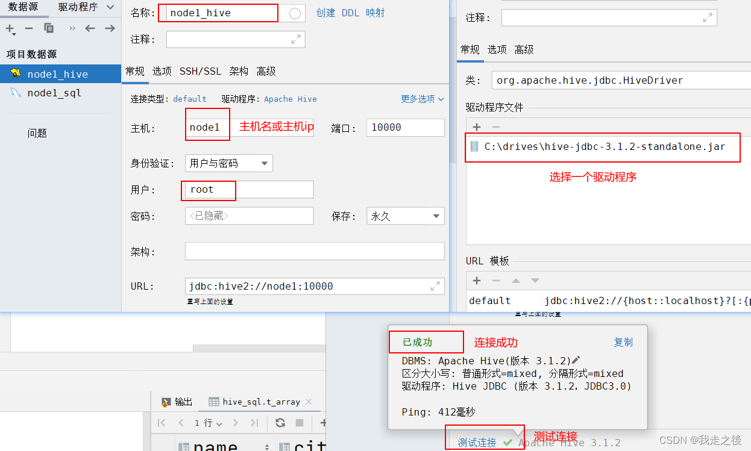Screen dimensions: 751x451
Task: Open the 身份验证 authentication dropdown
Action: (228, 163)
